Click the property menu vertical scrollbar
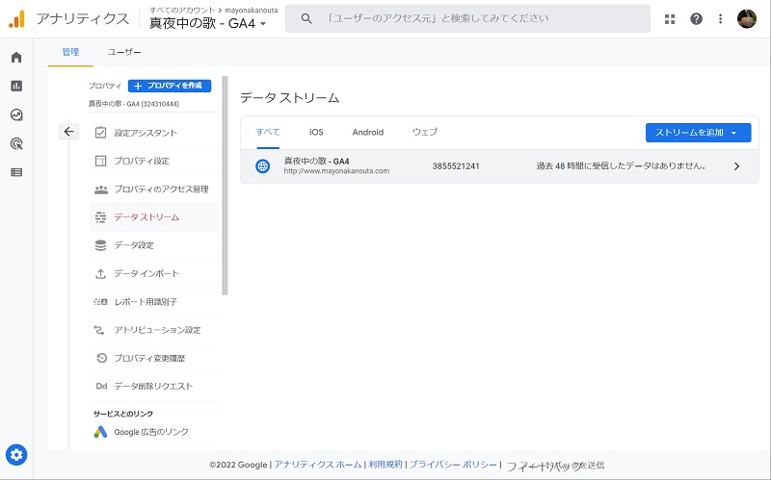771x480 pixels. [225, 186]
